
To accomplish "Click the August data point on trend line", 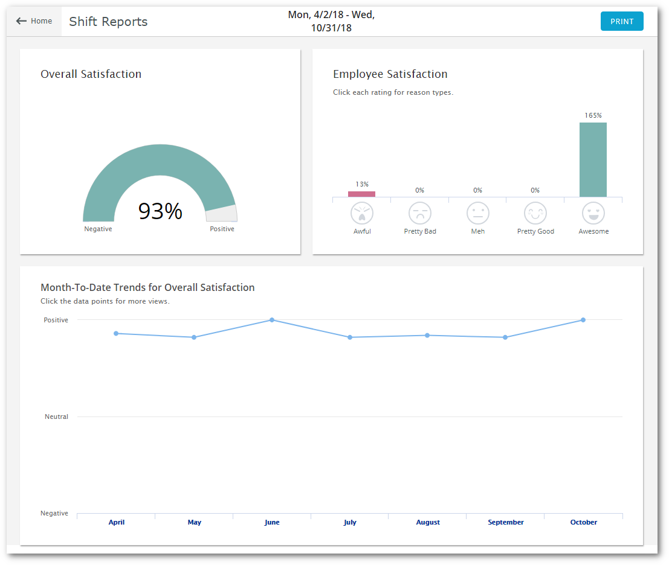I will click(x=427, y=335).
